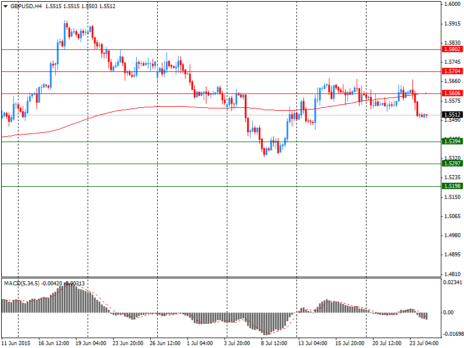Click the 19 Jun 04:00 time label

click(x=91, y=343)
